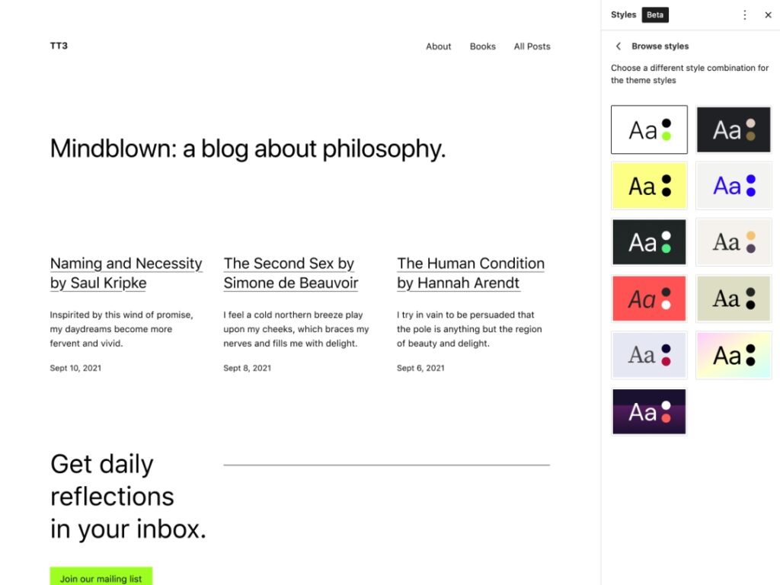
Task: Apply the yellow style variation
Action: [x=649, y=185]
